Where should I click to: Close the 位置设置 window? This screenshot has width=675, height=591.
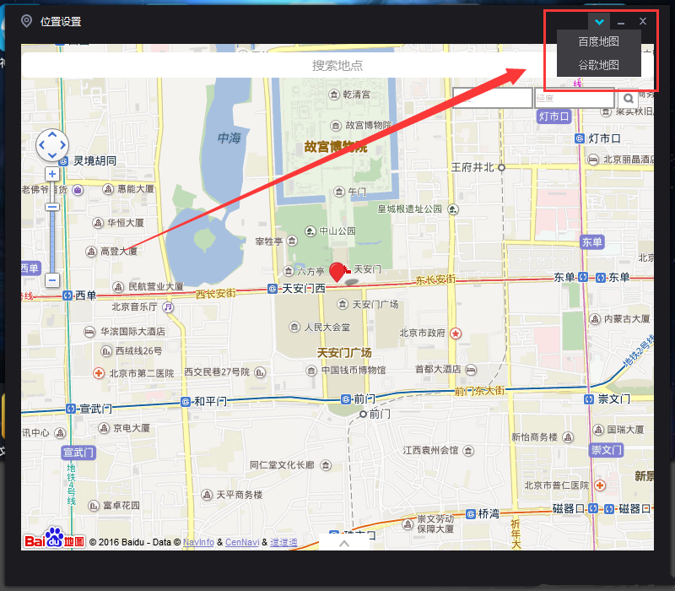coord(643,21)
